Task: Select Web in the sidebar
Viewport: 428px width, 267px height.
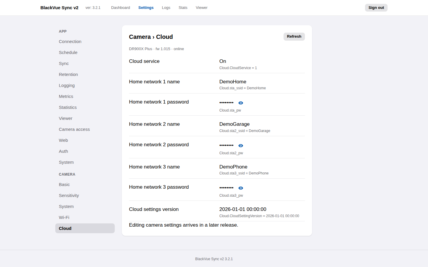Action: click(85, 140)
